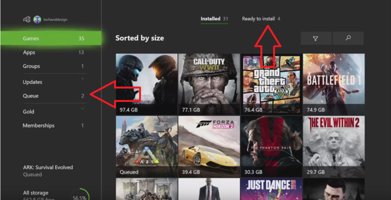391x200 pixels.
Task: Select the queued ARK game tile
Action: coord(147,146)
